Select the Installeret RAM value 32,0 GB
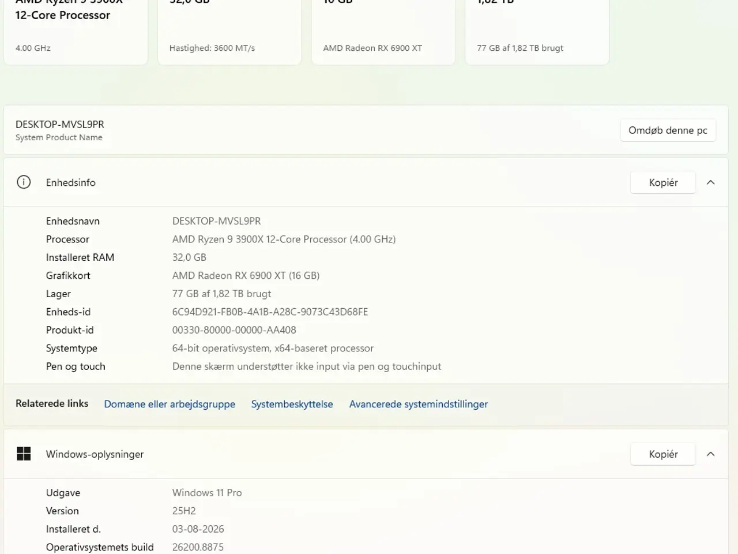This screenshot has height=554, width=738. click(189, 257)
